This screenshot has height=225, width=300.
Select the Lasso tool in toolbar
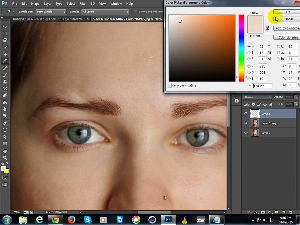(x=5, y=40)
